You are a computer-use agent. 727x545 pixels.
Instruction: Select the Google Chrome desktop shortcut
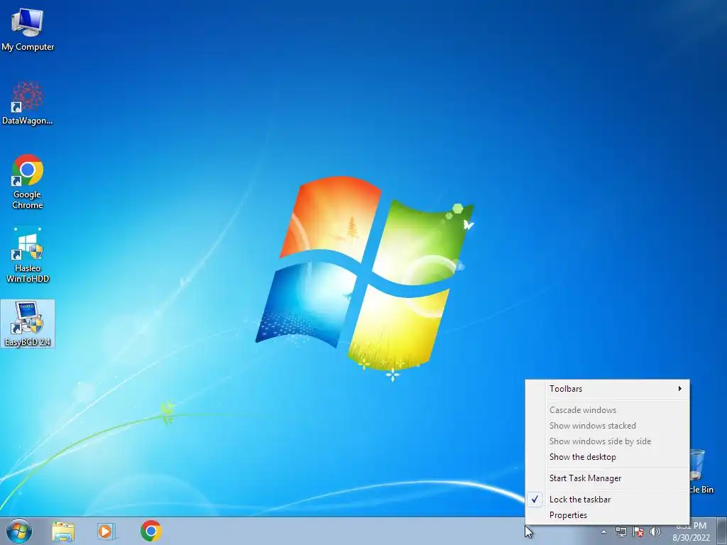tap(28, 181)
